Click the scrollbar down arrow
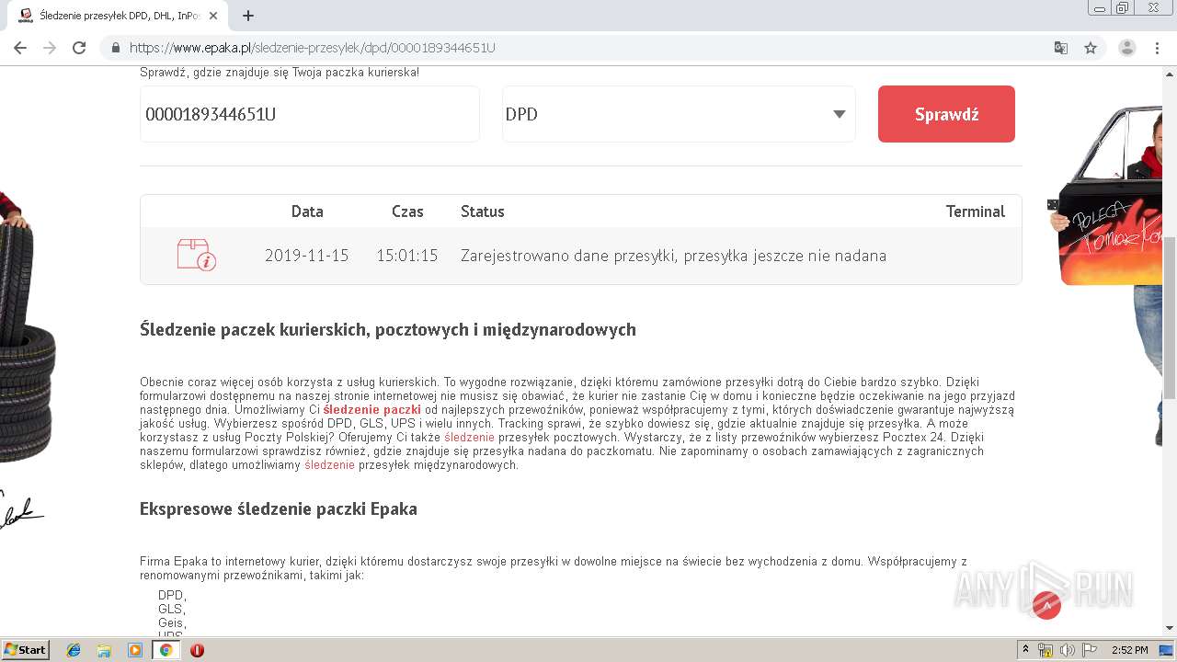Screen dimensions: 1177x662 coord(1170,628)
